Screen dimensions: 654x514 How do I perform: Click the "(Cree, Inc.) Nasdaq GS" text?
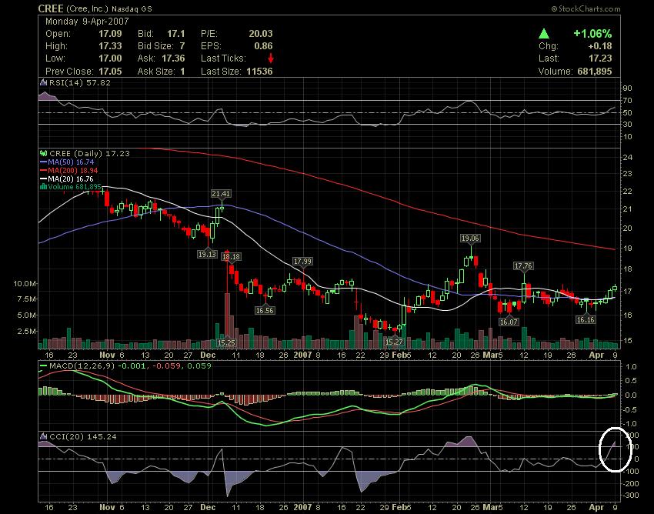click(x=108, y=8)
